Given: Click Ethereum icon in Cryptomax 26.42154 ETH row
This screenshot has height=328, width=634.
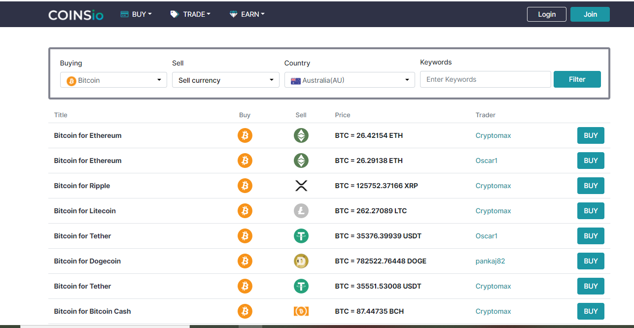Looking at the screenshot, I should point(301,135).
